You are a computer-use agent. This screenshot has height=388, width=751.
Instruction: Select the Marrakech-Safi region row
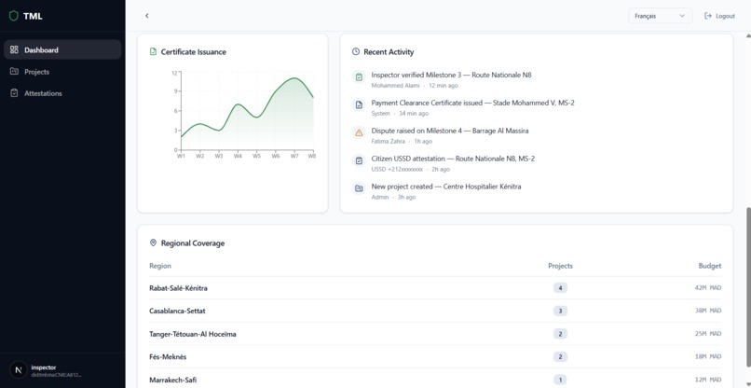coord(435,379)
